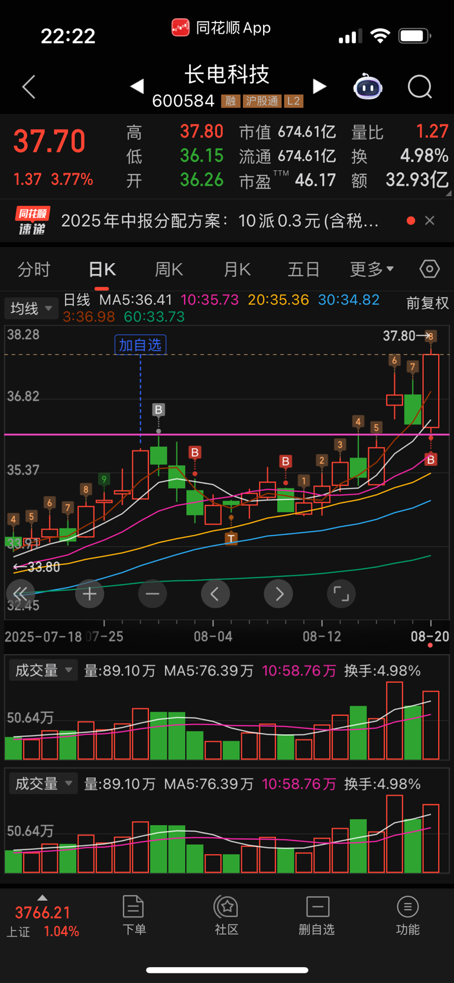
Task: Open first 成交量 indicator dropdown
Action: tap(43, 670)
